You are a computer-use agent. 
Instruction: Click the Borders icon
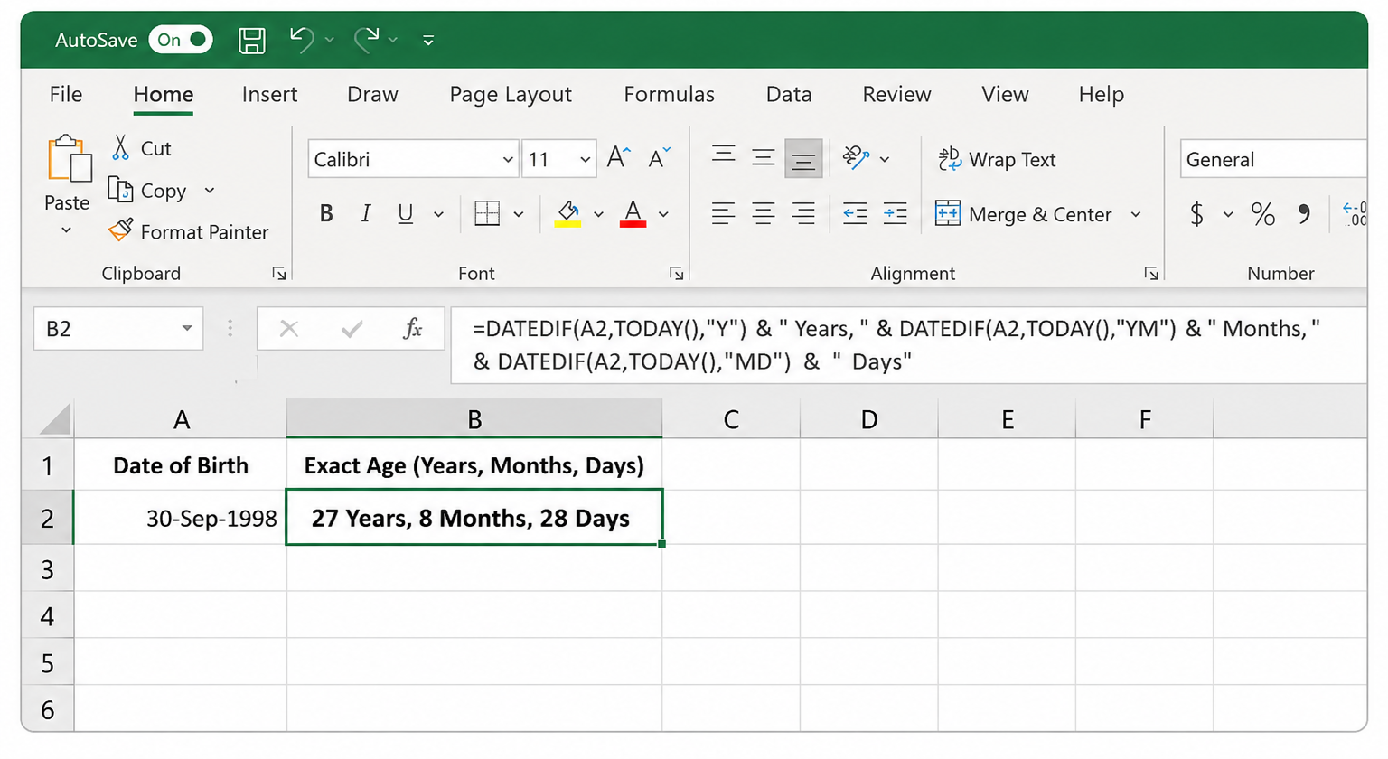tap(487, 213)
